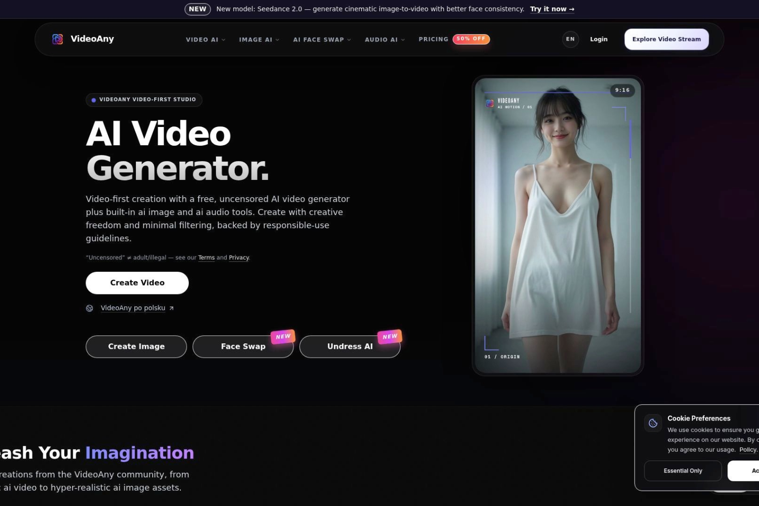The height and width of the screenshot is (506, 759).
Task: Click the NEW badge on Undress AI
Action: 390,337
